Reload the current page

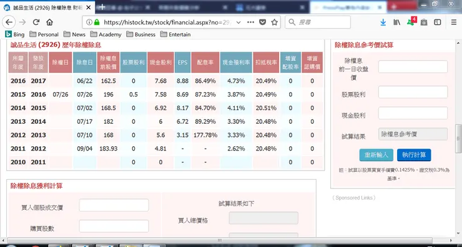36,22
